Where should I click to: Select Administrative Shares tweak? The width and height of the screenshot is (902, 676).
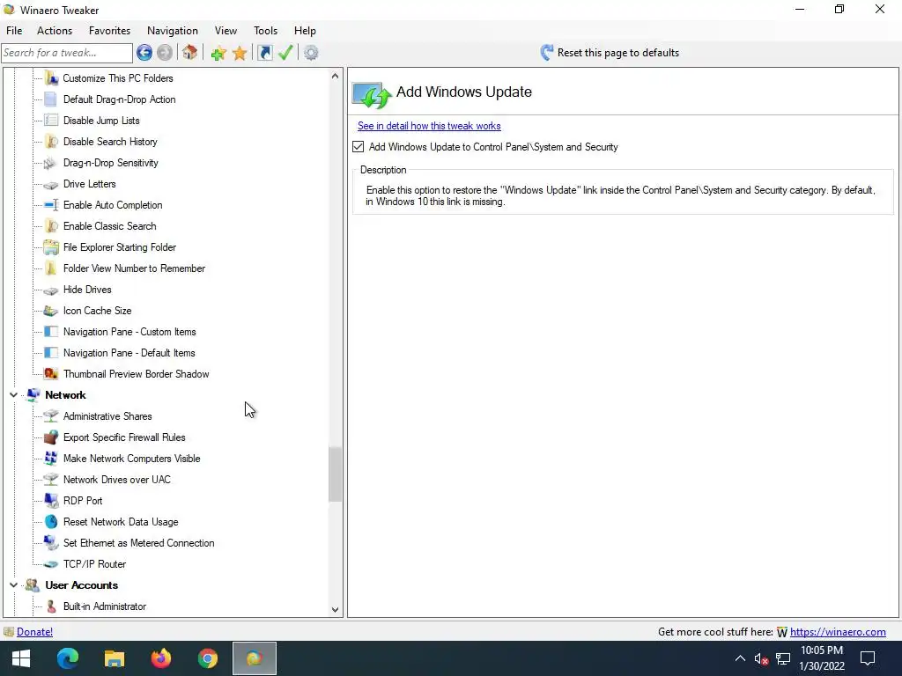point(107,416)
